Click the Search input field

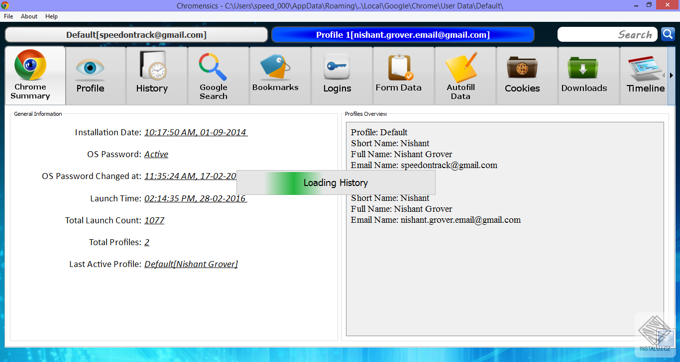(x=607, y=34)
